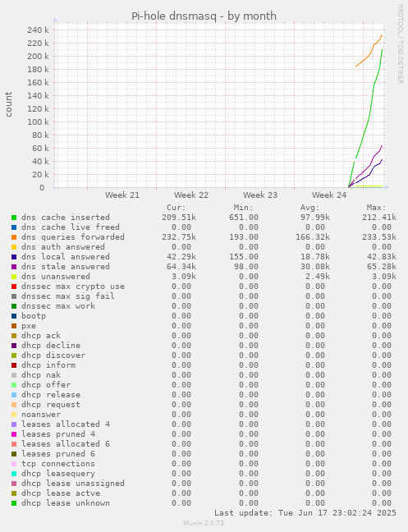Click the dns auth answered legend label
408x532 pixels.
click(x=63, y=246)
